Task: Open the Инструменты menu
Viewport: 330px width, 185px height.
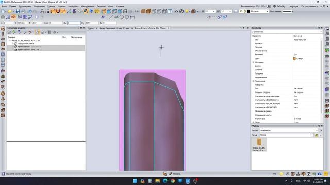Action: (x=88, y=6)
